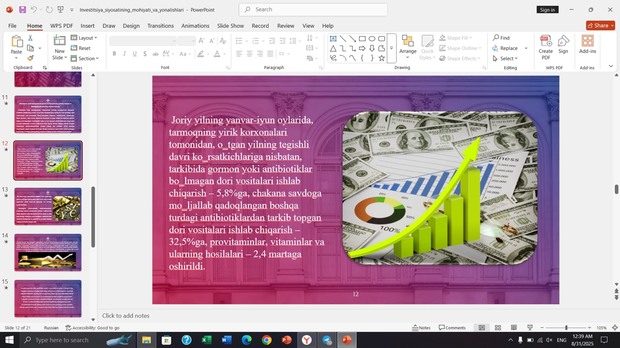The height and width of the screenshot is (348, 620).
Task: Expand the Layout dropdown
Action: coord(85,38)
